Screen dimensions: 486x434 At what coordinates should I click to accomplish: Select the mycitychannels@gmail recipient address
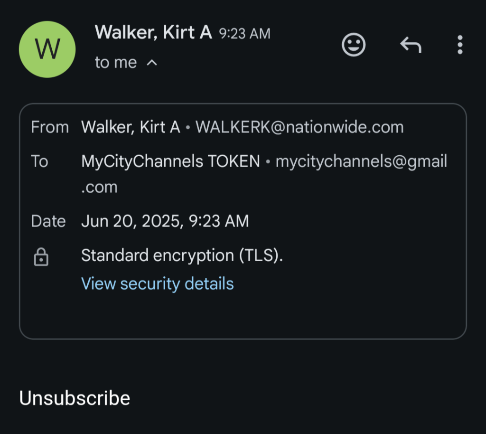click(x=361, y=161)
